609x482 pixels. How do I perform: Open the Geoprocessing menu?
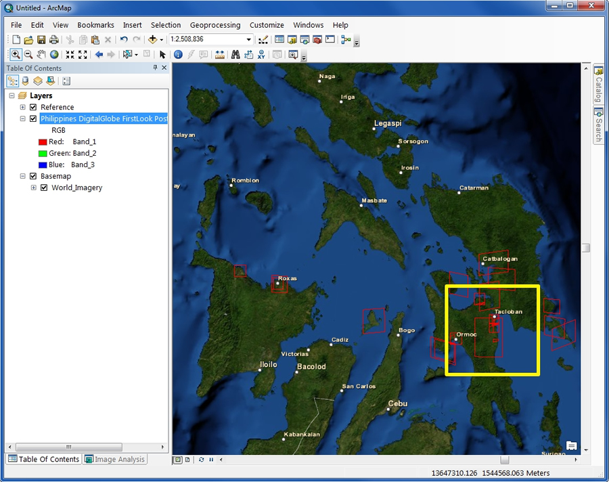point(215,25)
